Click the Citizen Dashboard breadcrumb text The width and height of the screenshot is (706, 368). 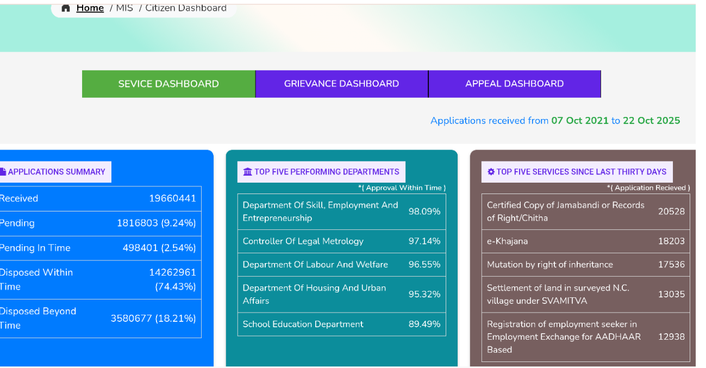tap(185, 8)
